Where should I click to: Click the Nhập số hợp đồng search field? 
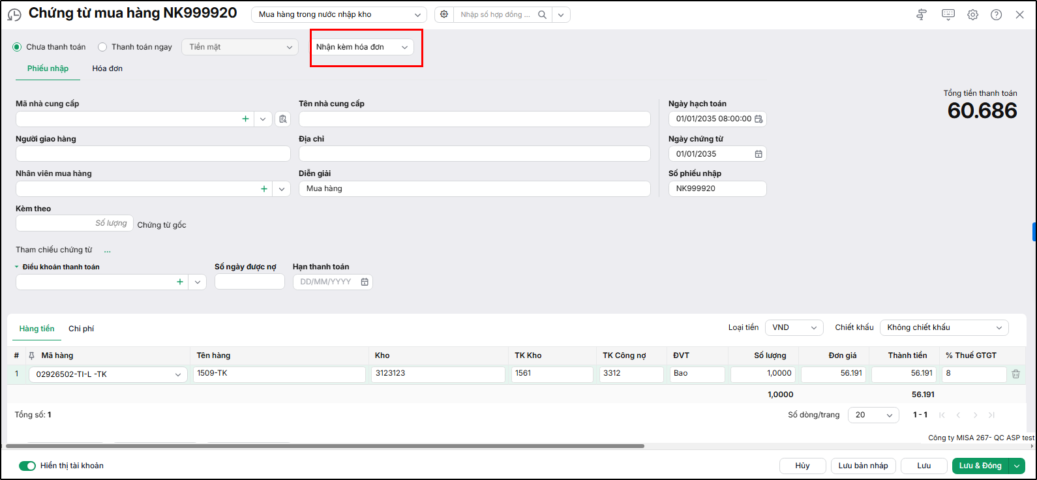click(x=496, y=14)
